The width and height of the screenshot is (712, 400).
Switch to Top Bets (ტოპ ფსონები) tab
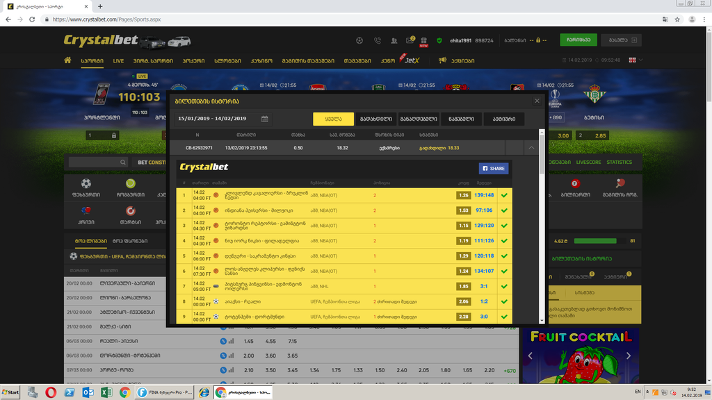coord(130,241)
